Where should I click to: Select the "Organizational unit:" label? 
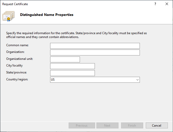coord(20,59)
